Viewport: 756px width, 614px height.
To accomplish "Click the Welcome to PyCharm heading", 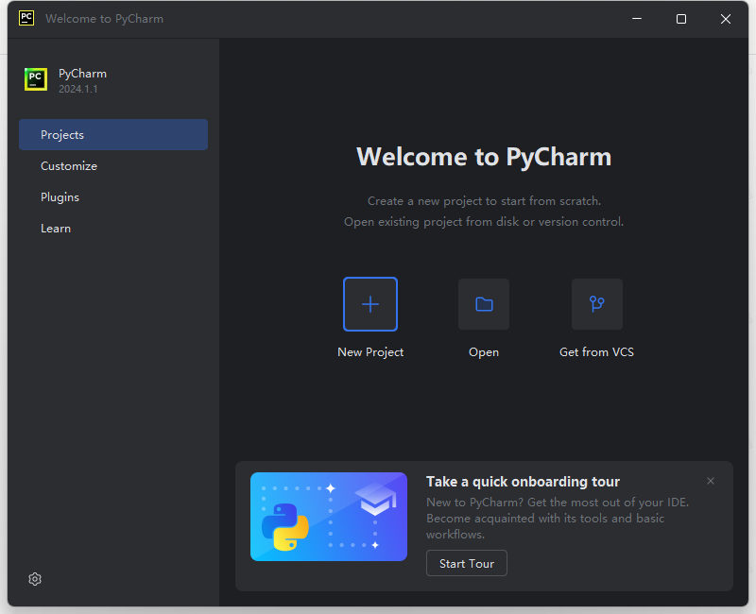I will 484,157.
